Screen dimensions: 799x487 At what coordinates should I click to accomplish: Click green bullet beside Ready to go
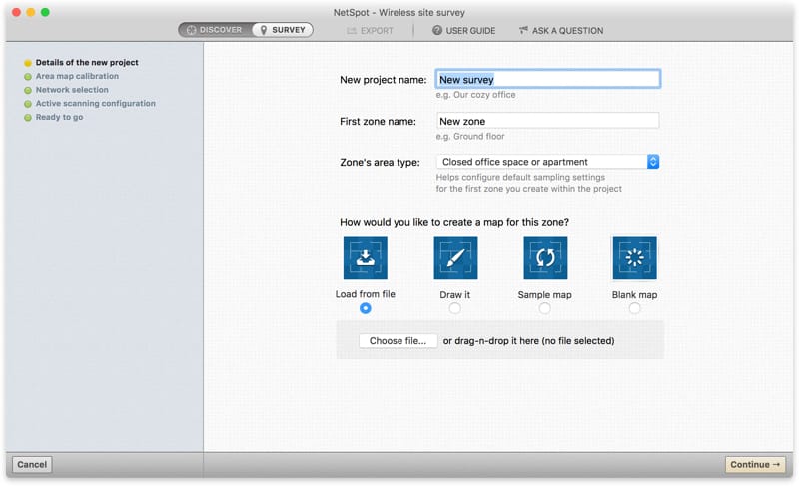pyautogui.click(x=28, y=117)
